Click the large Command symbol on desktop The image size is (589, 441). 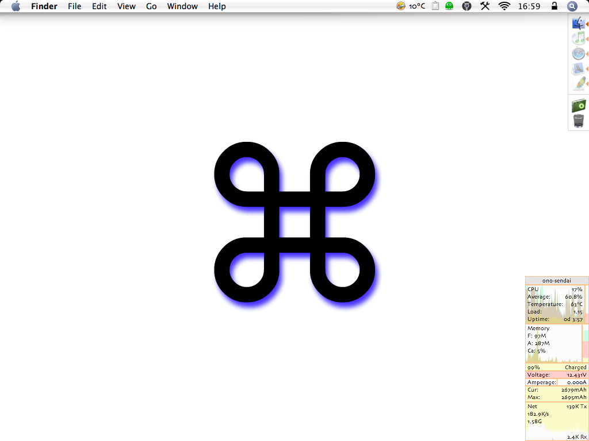[x=294, y=222]
